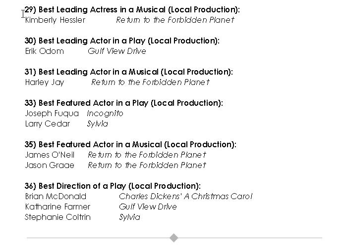
Task: Click the title Charles Dickens' A Christmas Carol
Action: (x=185, y=196)
